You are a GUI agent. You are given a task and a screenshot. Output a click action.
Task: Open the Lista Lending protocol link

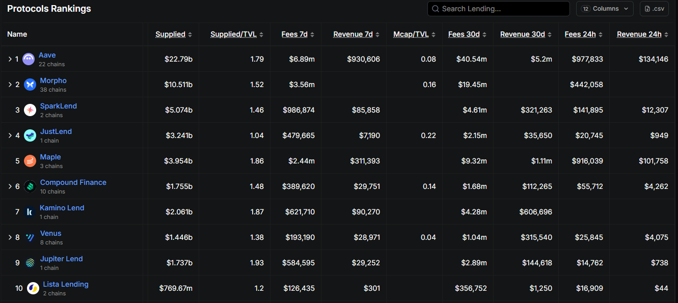pyautogui.click(x=66, y=284)
